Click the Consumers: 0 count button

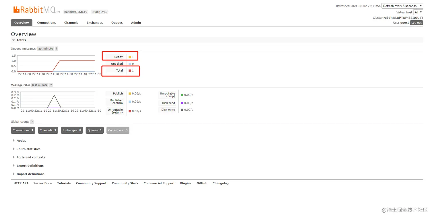pyautogui.click(x=118, y=130)
